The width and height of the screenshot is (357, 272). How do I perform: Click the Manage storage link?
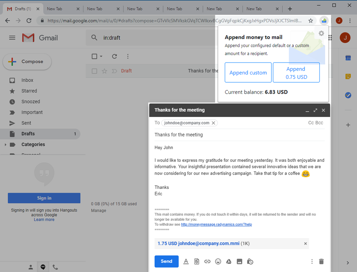point(98,211)
